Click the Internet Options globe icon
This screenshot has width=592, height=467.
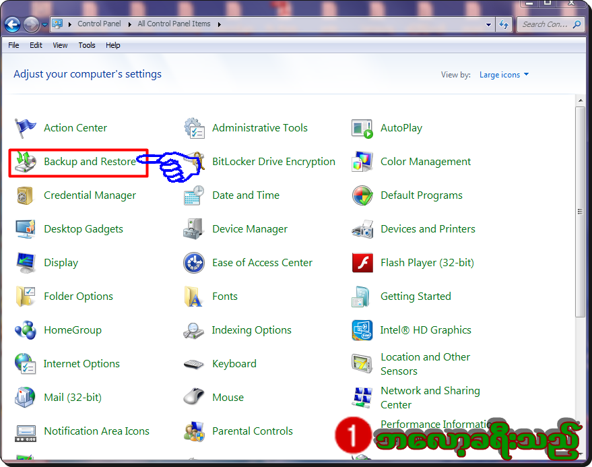pos(26,363)
